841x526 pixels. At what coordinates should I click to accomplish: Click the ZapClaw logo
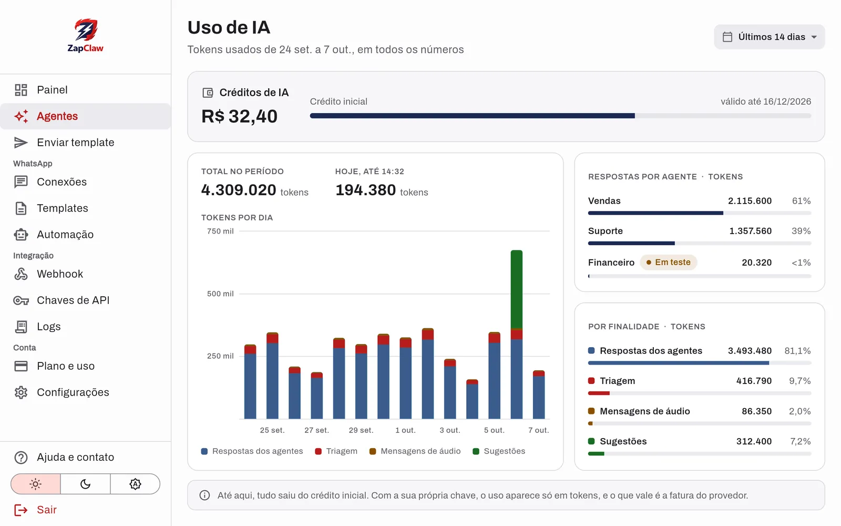coord(85,36)
